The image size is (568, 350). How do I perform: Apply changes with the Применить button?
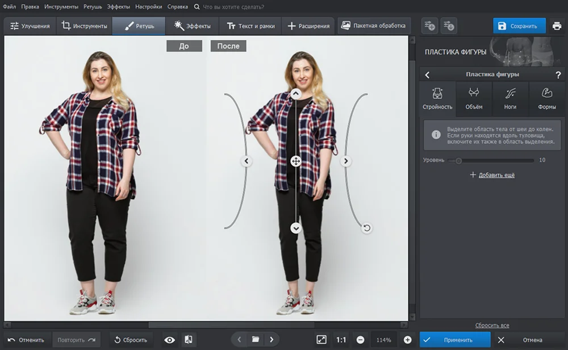[455, 340]
